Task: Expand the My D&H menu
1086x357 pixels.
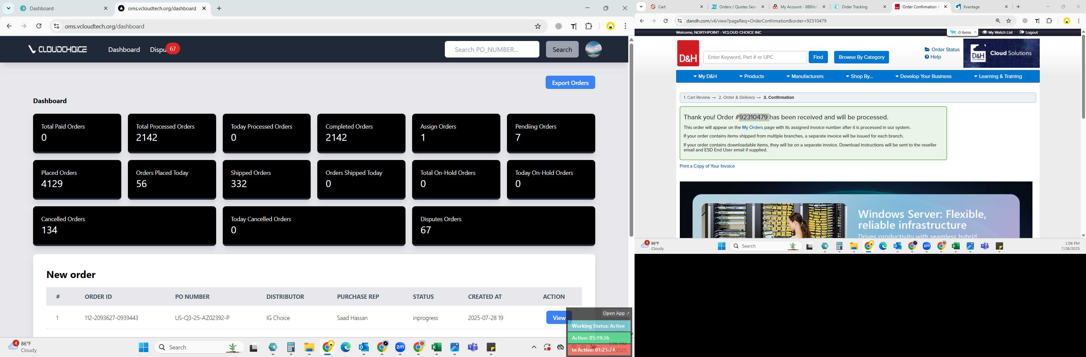Action: pos(705,76)
